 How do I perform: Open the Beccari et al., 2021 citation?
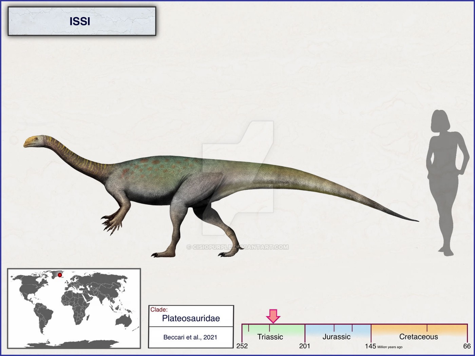pos(190,337)
